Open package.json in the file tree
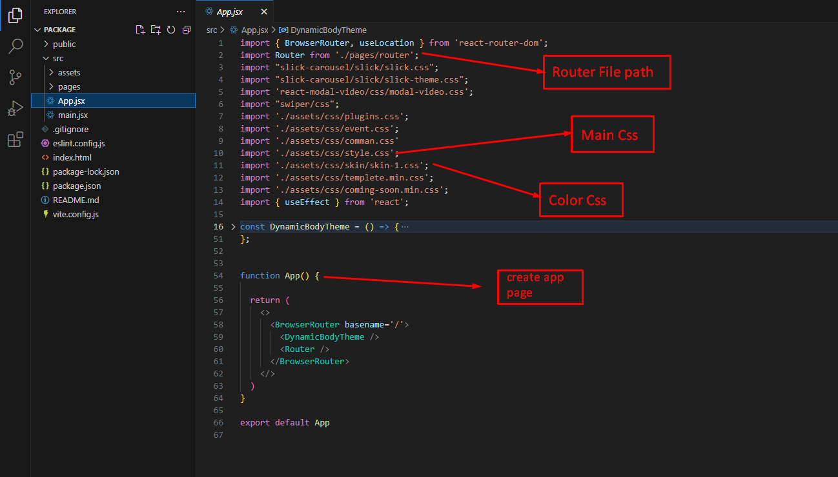838x477 pixels. tap(76, 186)
